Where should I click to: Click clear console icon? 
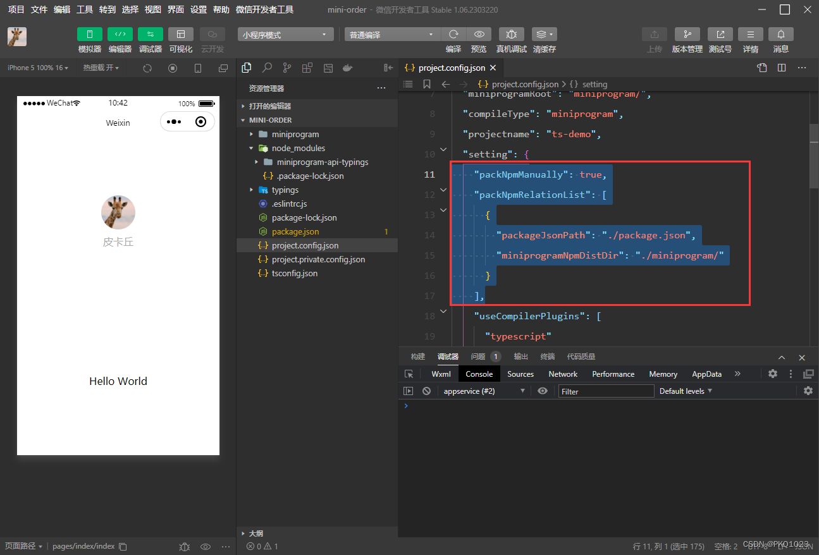click(427, 391)
